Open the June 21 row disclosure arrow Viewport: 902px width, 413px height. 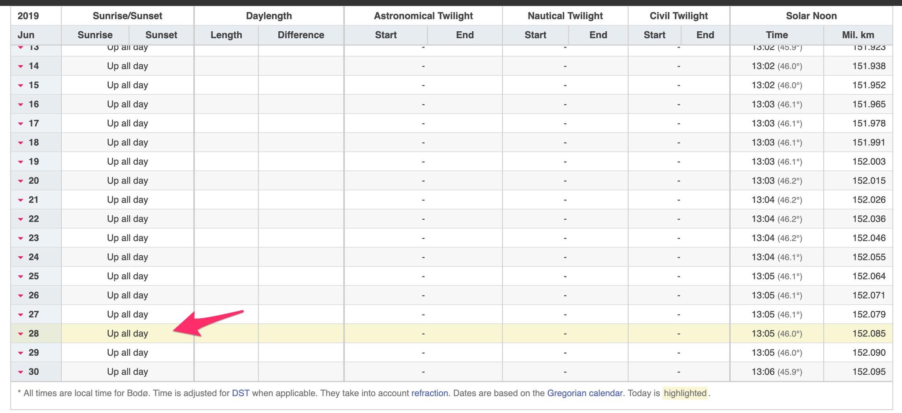(x=21, y=200)
